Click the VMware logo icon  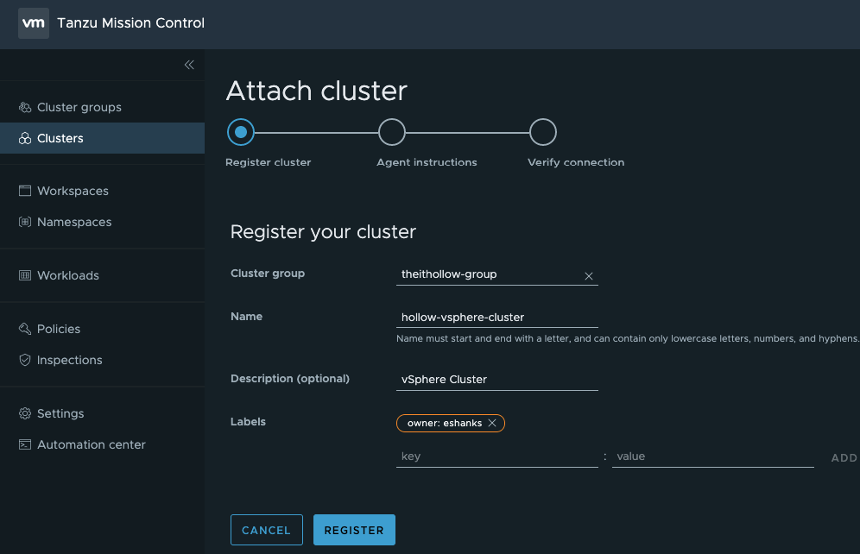coord(33,23)
